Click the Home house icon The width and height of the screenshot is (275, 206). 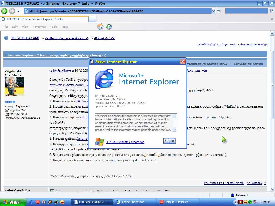(100, 27)
